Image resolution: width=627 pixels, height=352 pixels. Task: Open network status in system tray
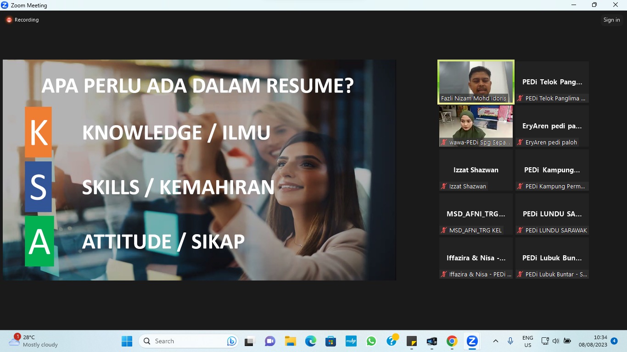545,341
